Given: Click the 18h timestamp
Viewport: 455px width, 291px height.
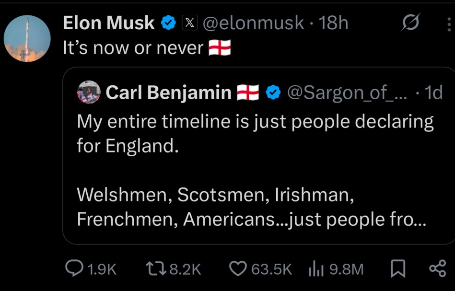Looking at the screenshot, I should click(333, 23).
